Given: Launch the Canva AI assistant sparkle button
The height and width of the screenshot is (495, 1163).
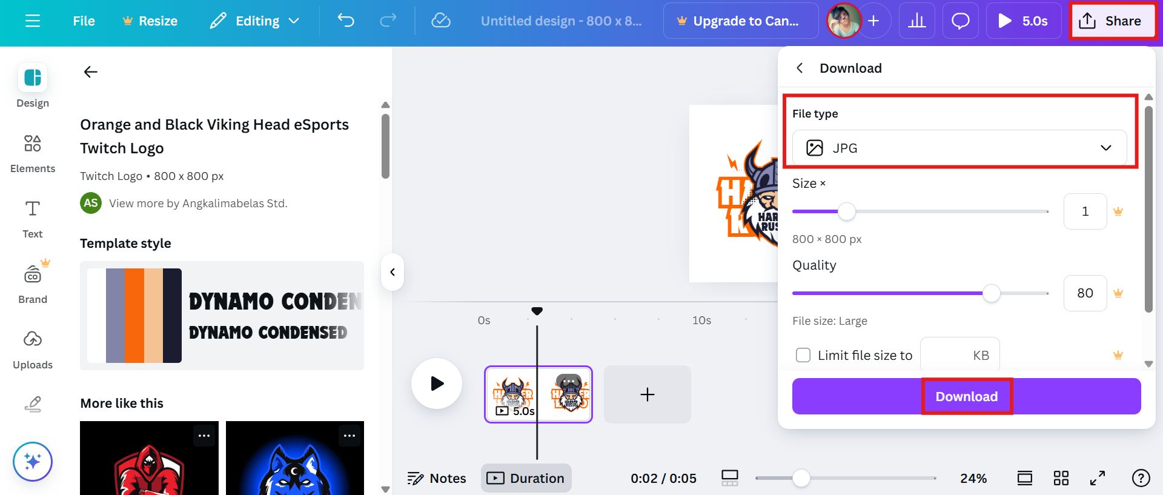Looking at the screenshot, I should click(33, 462).
